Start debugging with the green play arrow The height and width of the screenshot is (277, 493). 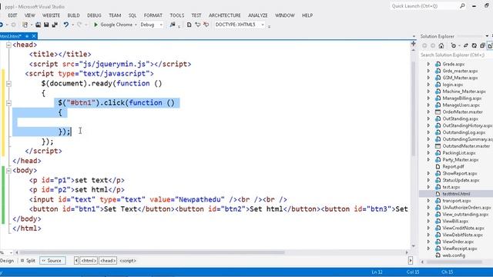[x=96, y=25]
